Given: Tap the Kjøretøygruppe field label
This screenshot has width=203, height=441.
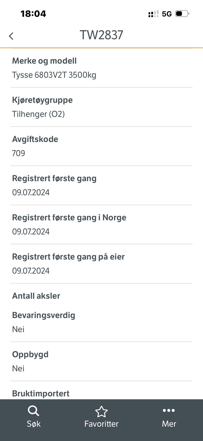Looking at the screenshot, I should pyautogui.click(x=42, y=100).
